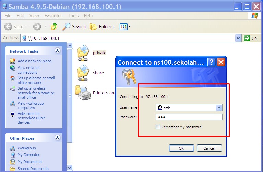Open the Favorites menu
Image resolution: width=263 pixels, height=172 pixels.
53,16
